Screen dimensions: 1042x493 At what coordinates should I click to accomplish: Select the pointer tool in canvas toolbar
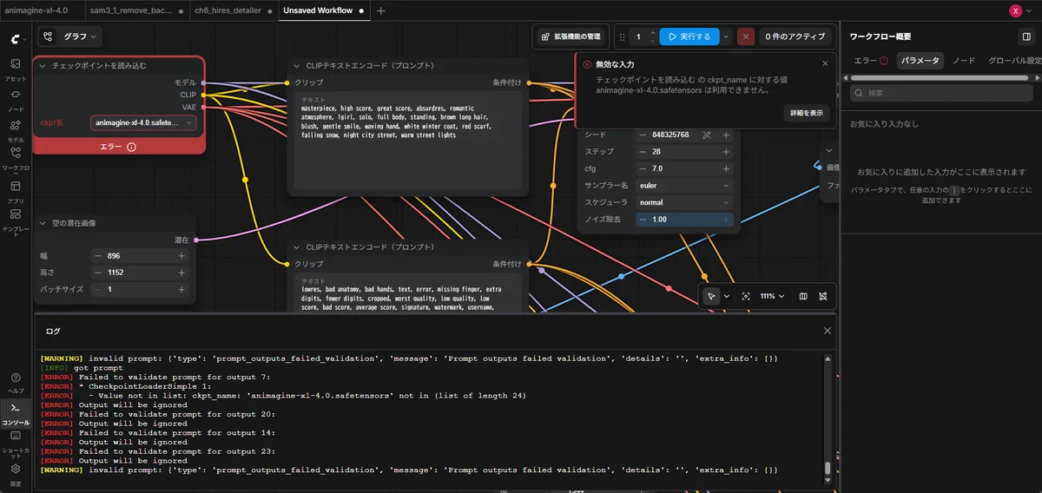pyautogui.click(x=711, y=296)
